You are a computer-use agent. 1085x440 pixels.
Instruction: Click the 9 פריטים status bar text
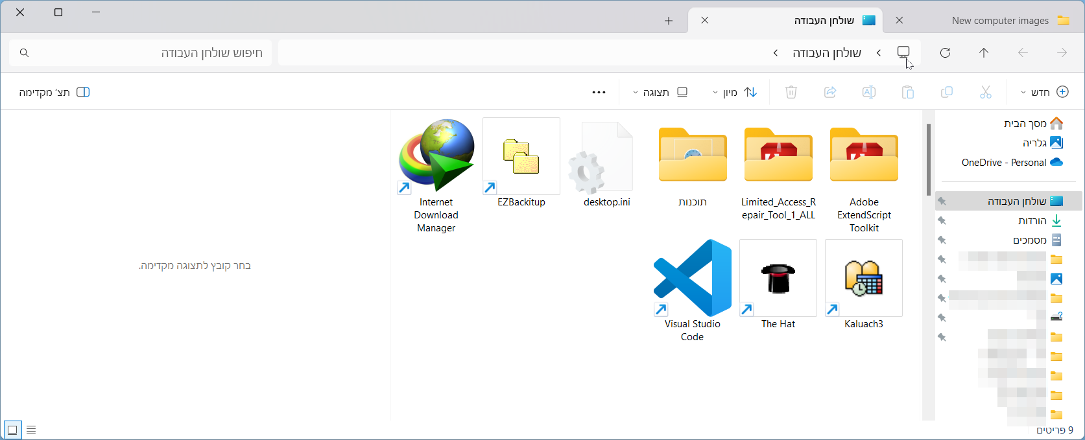pos(1055,430)
